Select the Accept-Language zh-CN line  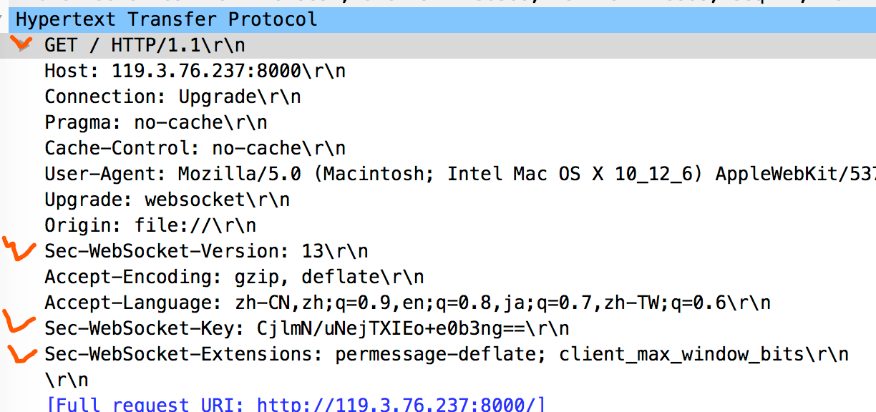pyautogui.click(x=407, y=303)
